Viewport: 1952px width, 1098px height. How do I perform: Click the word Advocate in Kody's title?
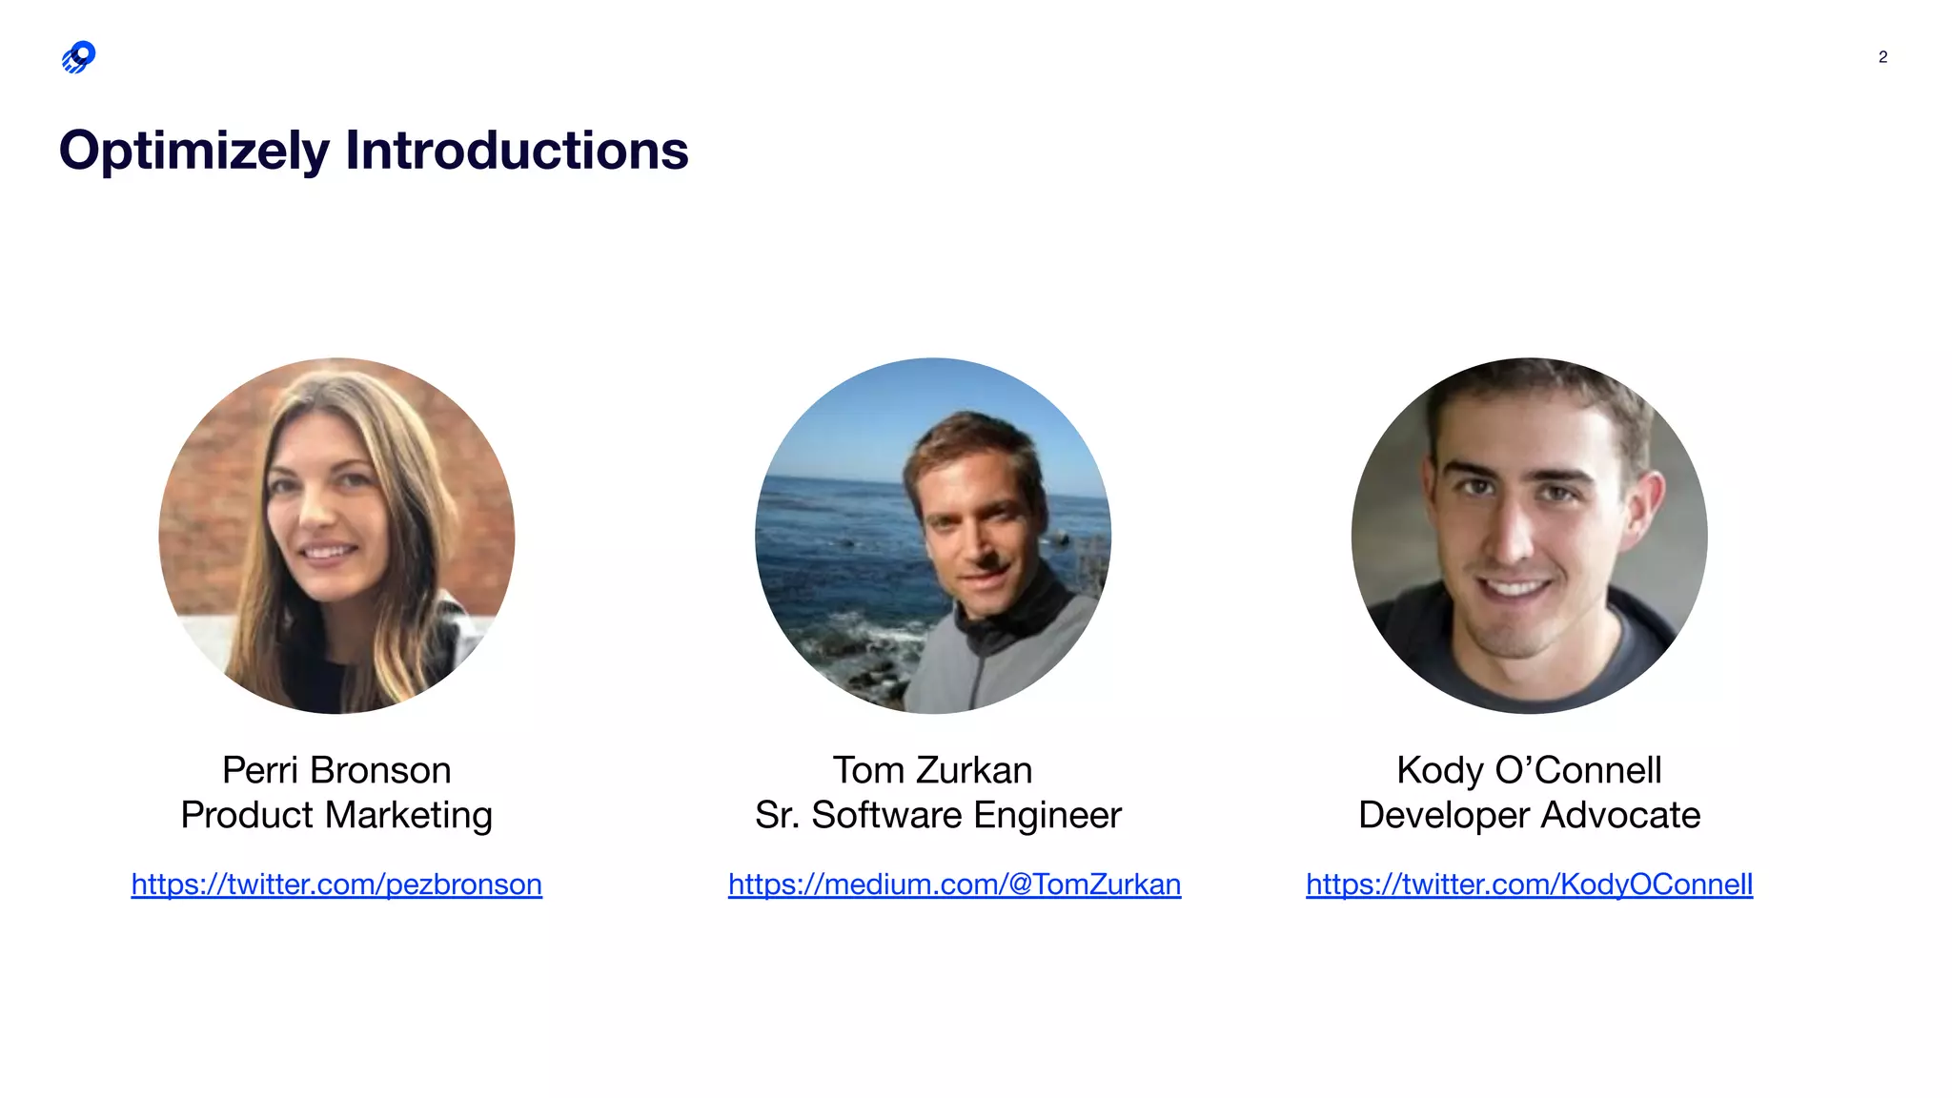coord(1620,815)
